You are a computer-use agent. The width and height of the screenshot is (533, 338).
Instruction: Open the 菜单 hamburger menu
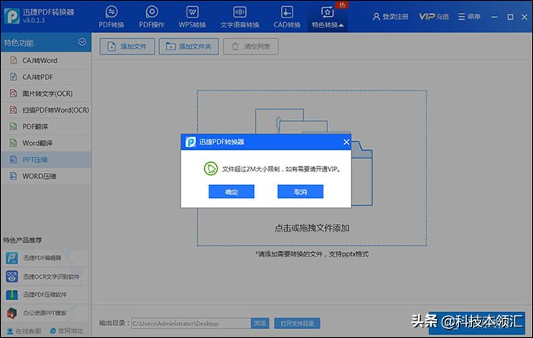(469, 17)
